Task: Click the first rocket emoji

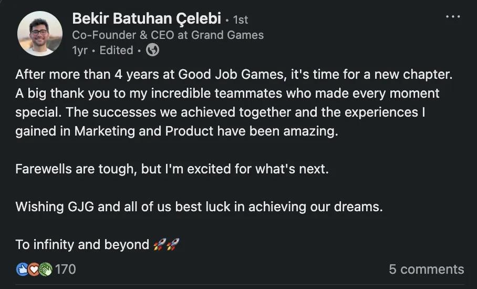Action: coord(160,244)
